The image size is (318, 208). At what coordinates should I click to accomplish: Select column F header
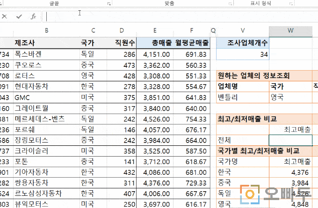192,30
